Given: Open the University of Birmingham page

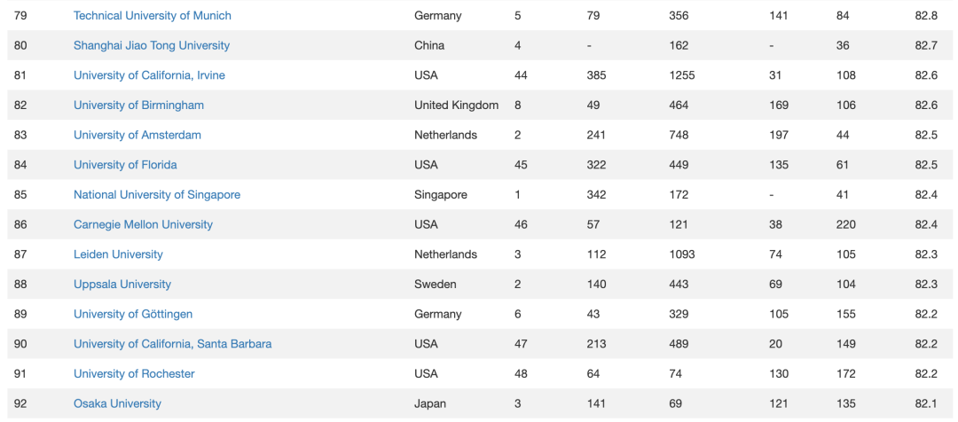Looking at the screenshot, I should pyautogui.click(x=138, y=105).
